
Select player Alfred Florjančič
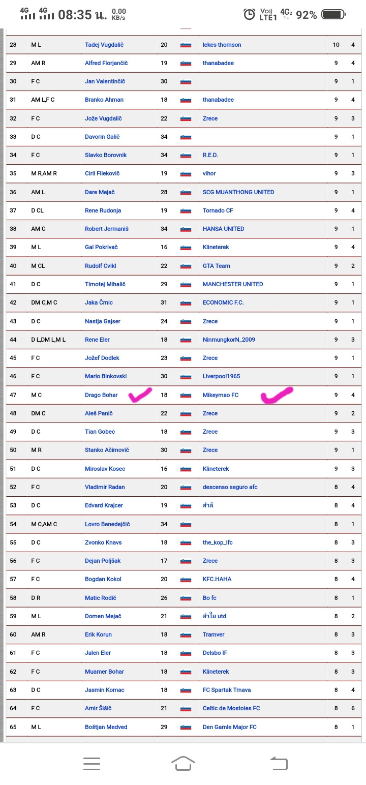(106, 63)
